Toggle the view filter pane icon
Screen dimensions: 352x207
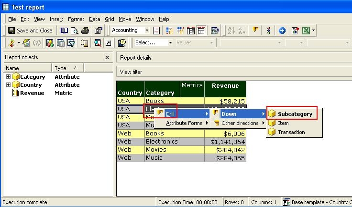(x=71, y=43)
